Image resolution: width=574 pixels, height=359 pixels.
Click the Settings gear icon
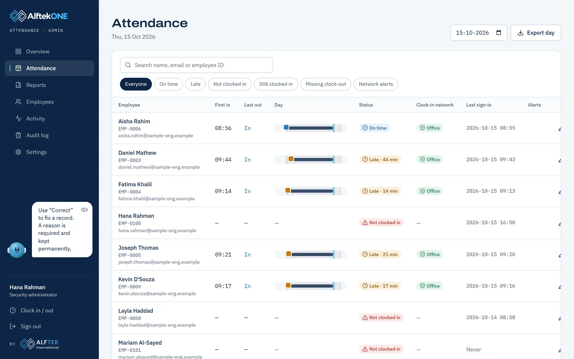click(18, 152)
